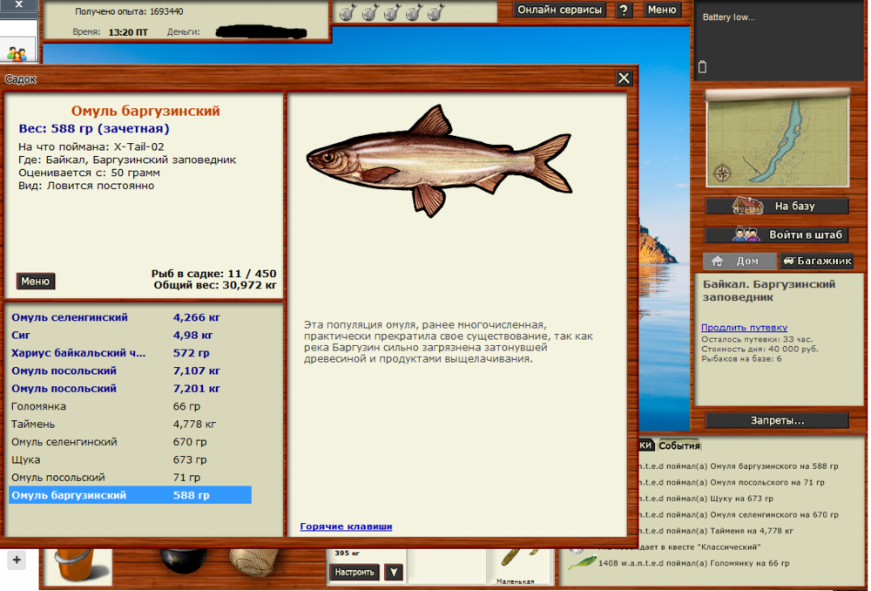Select Таймень in the fish list

pyautogui.click(x=33, y=425)
